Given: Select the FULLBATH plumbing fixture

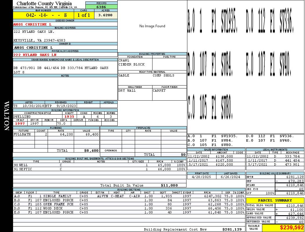Looking at the screenshot, I should pos(22,134).
